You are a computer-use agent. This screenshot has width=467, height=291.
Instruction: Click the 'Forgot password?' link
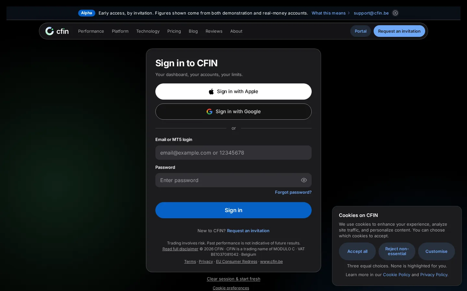click(293, 192)
